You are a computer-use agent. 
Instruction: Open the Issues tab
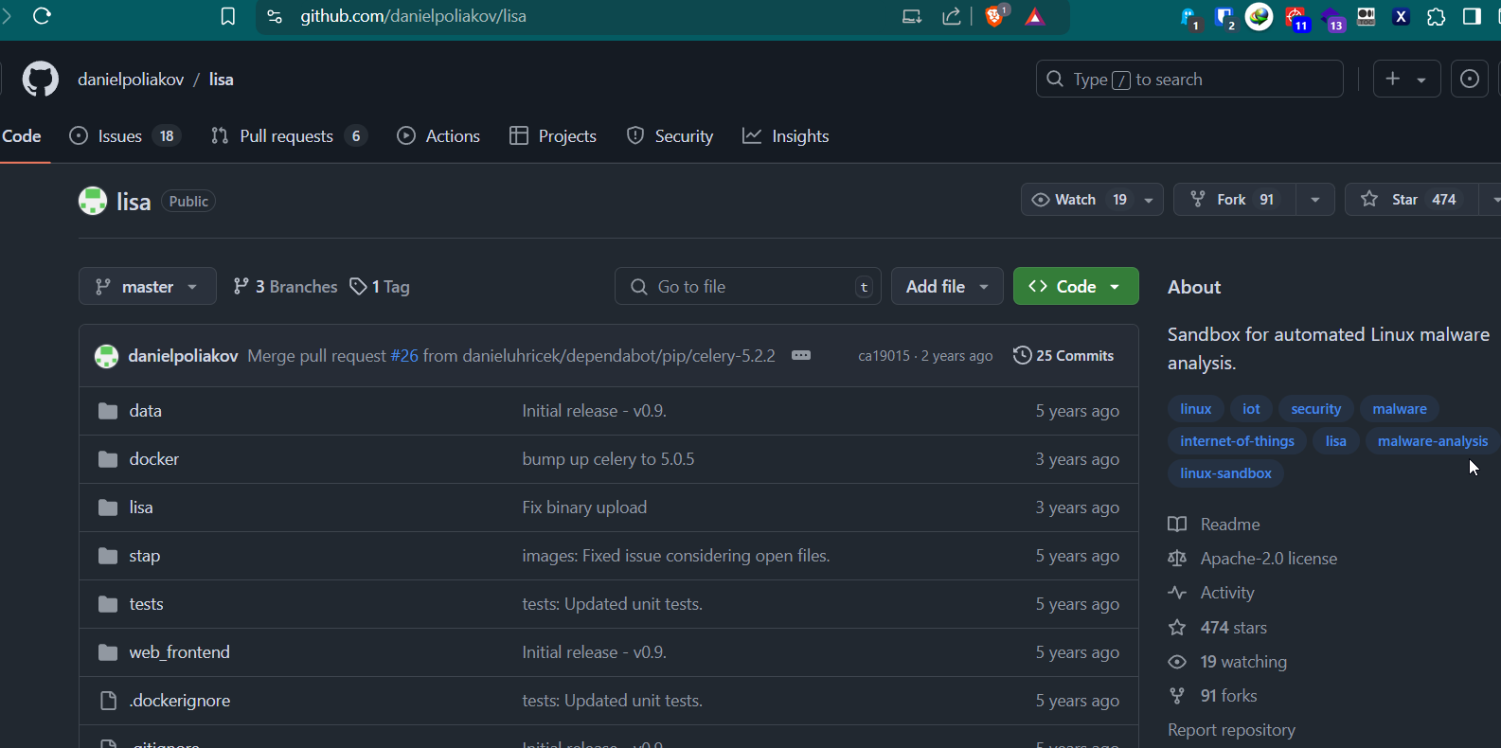pyautogui.click(x=124, y=136)
